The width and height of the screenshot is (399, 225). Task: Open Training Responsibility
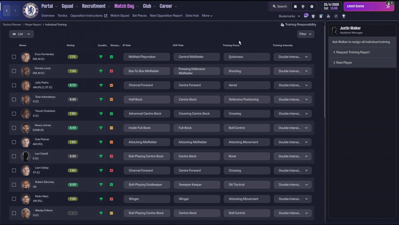click(298, 25)
